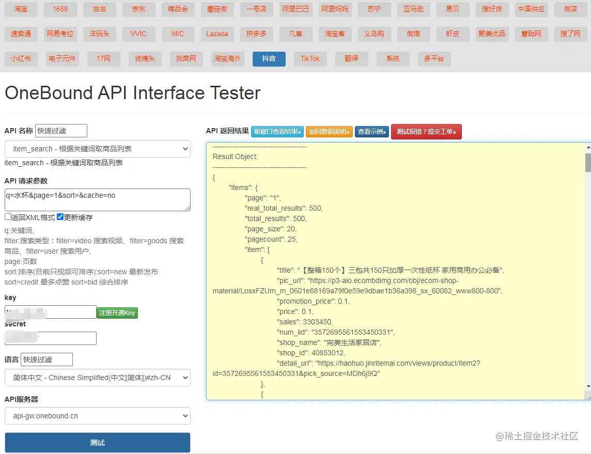Viewport: 591px width, 454px height.
Task: Click the result box scroll-down arrow
Action: pos(588,387)
